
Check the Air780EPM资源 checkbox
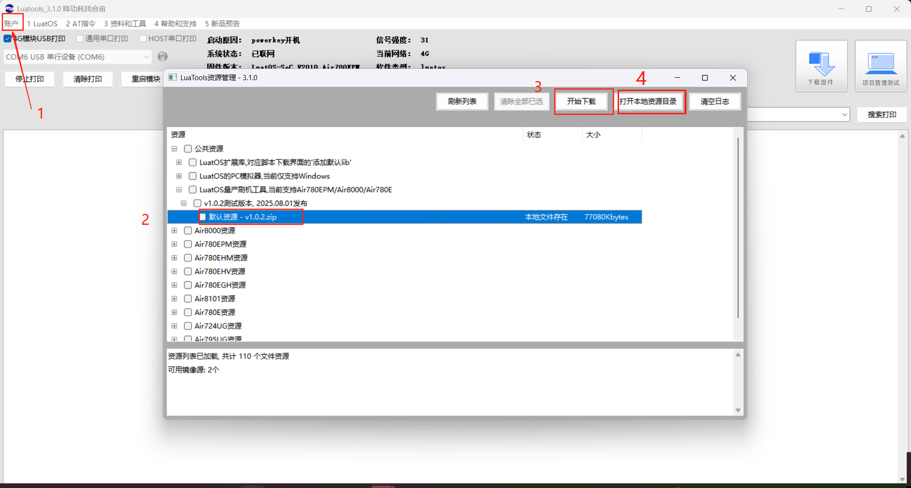pos(188,244)
